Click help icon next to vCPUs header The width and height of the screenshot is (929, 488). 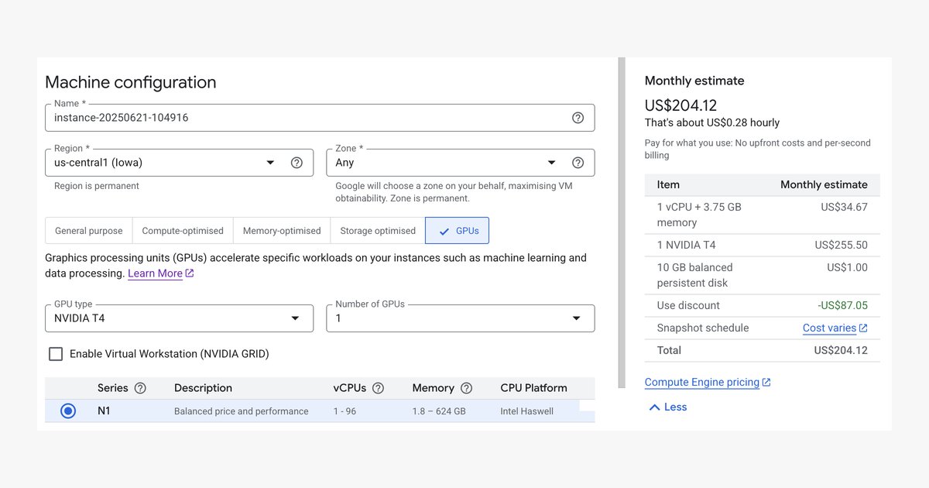[379, 388]
